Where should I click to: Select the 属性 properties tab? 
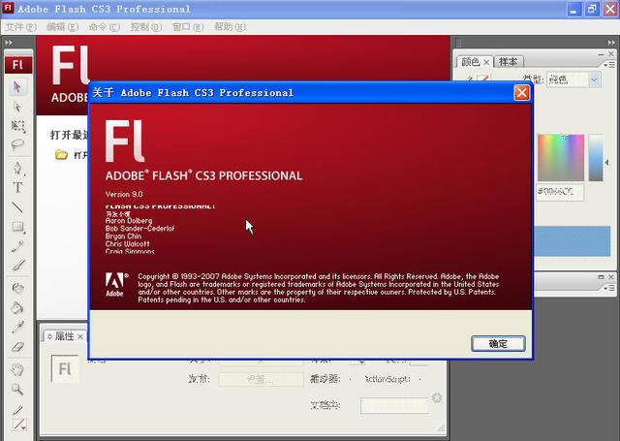click(64, 336)
